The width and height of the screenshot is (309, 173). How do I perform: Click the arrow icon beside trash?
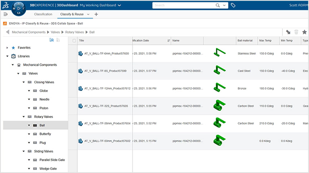[288, 32]
